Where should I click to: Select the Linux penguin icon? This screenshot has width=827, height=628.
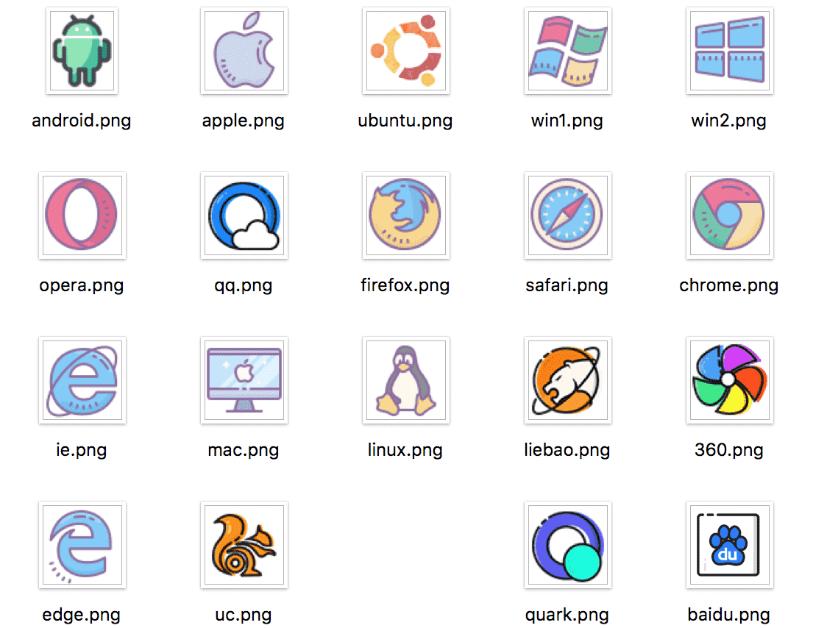point(405,379)
